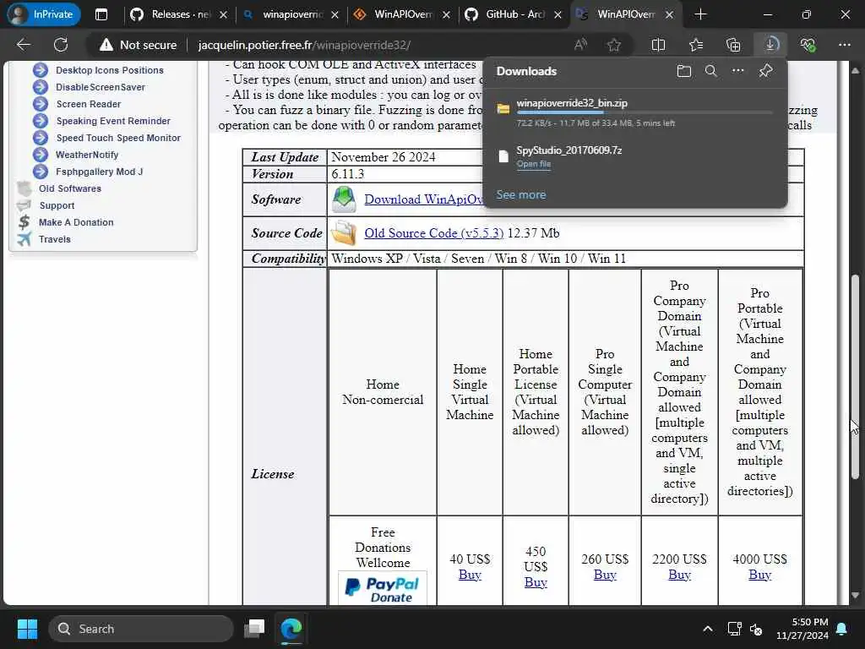Click Download WinApiOverride link

click(x=423, y=199)
